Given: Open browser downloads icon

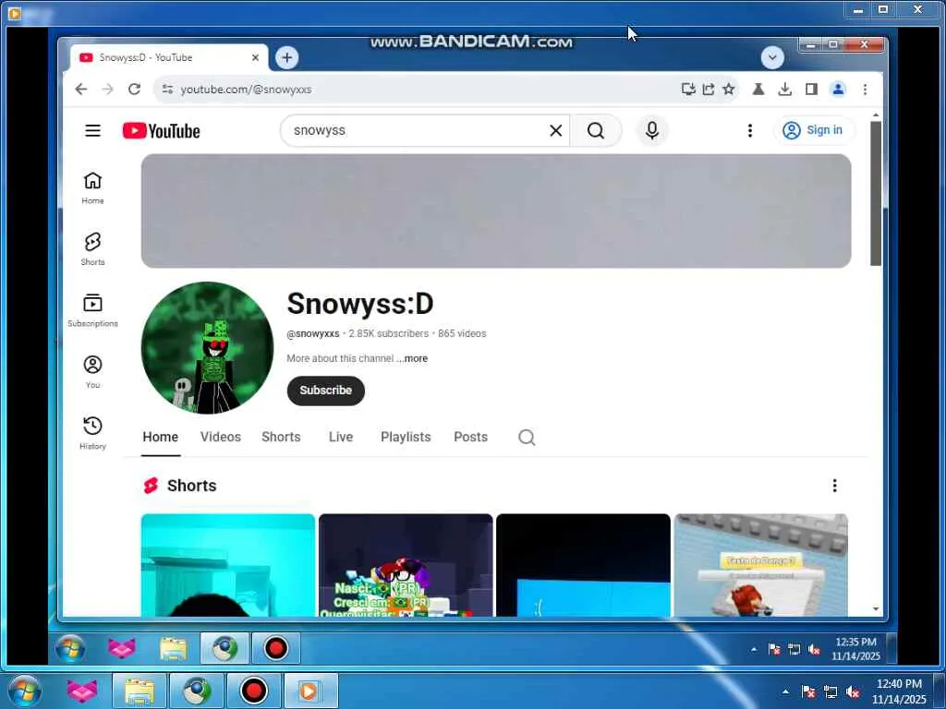Looking at the screenshot, I should 784,90.
